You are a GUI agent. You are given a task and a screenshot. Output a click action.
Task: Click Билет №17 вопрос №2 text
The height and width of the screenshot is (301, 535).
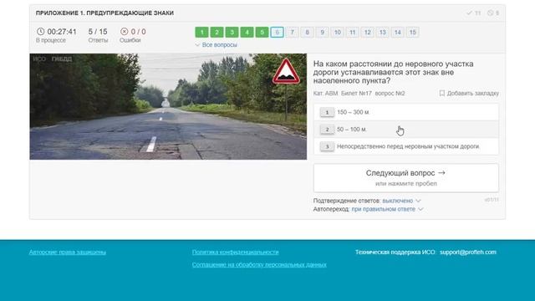coord(373,93)
